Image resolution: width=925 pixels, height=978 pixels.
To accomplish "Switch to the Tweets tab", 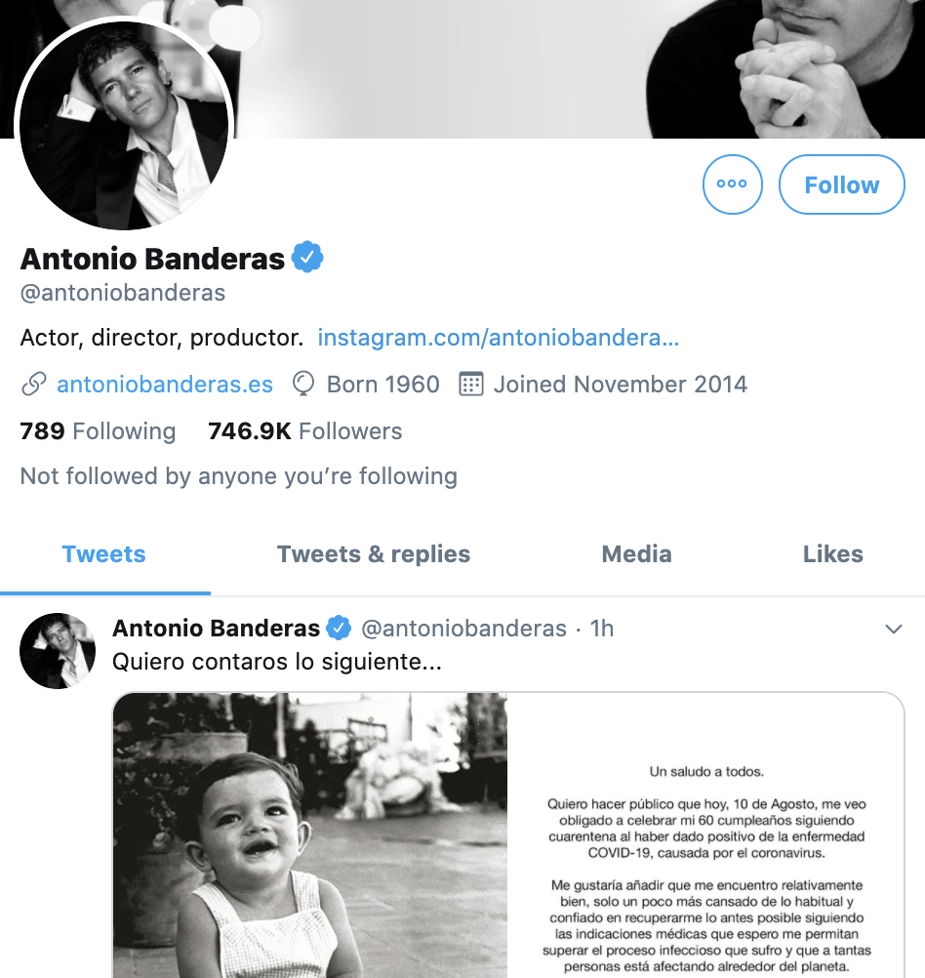I will tap(103, 554).
